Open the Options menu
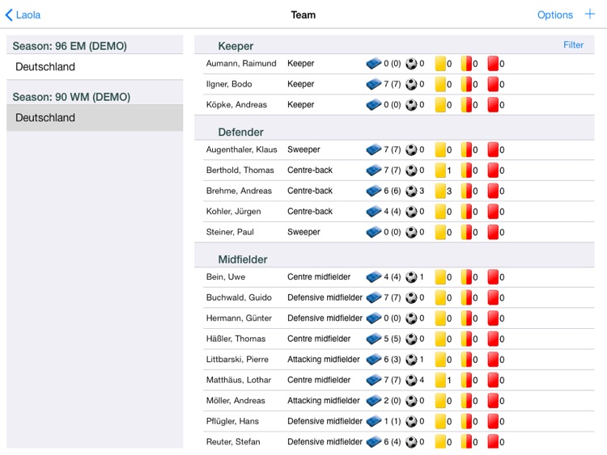This screenshot has width=607, height=455. 554,15
